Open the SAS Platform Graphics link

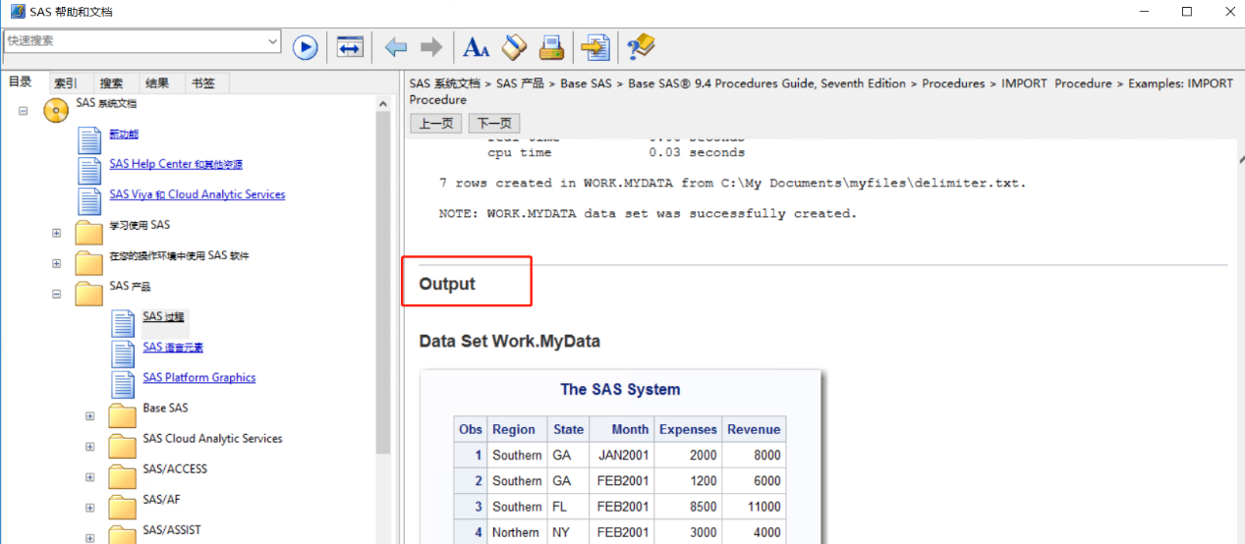click(x=198, y=377)
